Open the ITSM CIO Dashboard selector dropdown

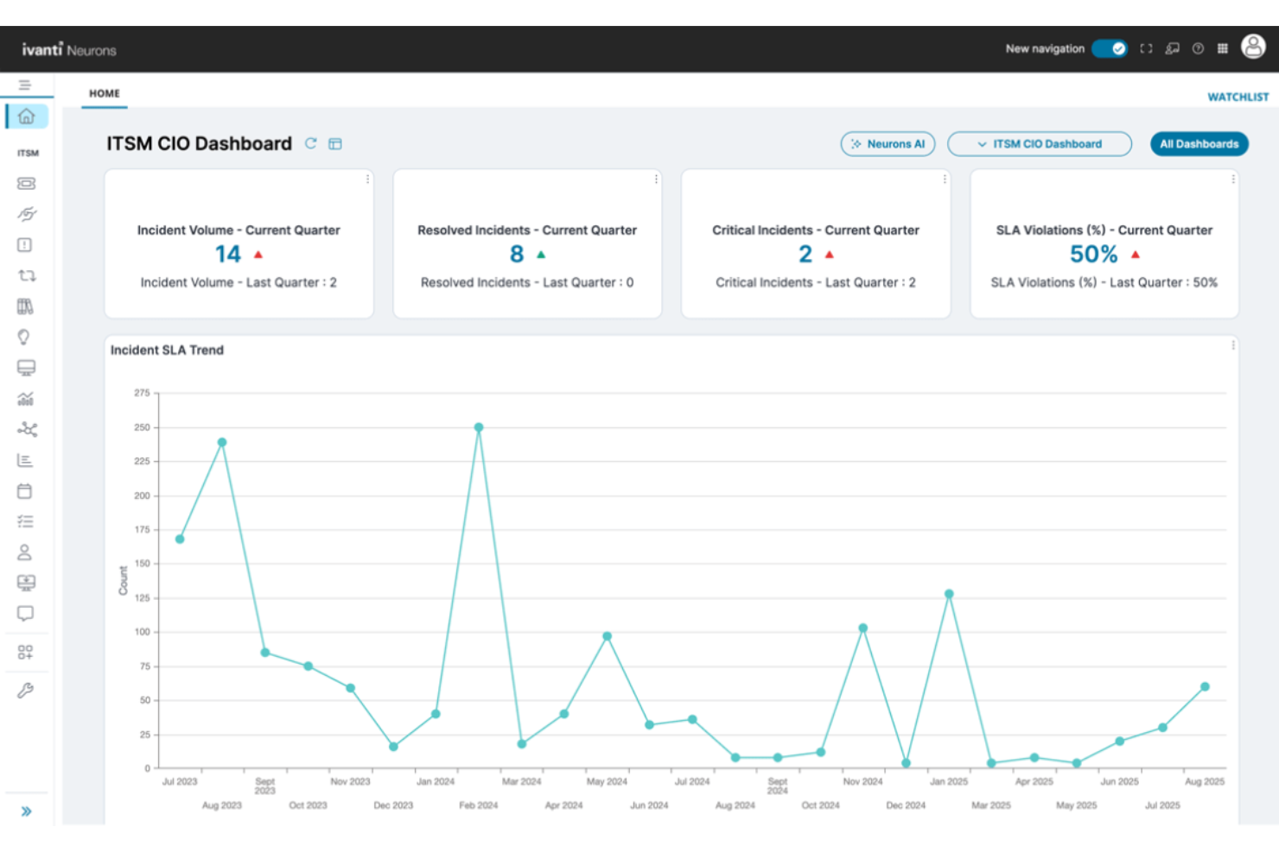coord(1040,143)
